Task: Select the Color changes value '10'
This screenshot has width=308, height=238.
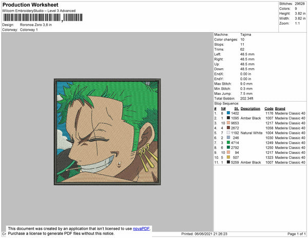Action: pyautogui.click(x=242, y=39)
